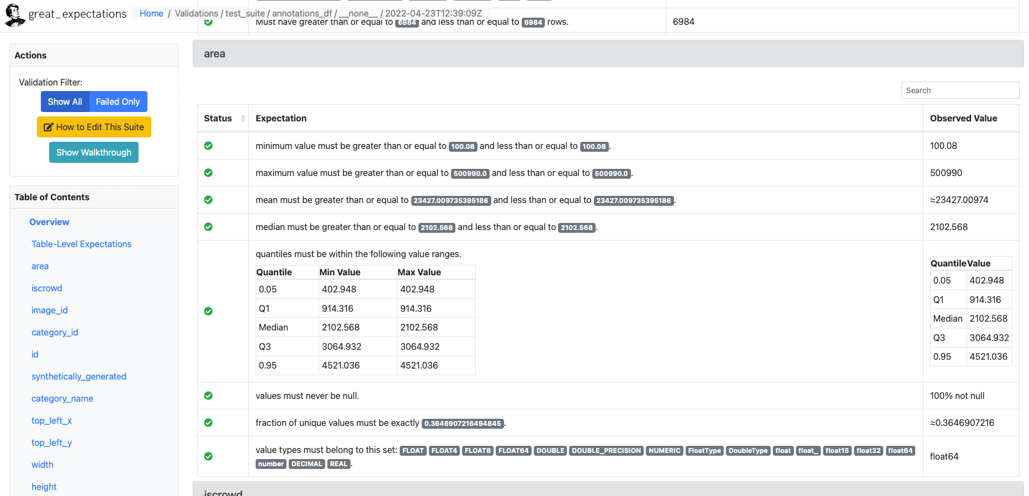Click the green check icon for maximum value row

208,173
